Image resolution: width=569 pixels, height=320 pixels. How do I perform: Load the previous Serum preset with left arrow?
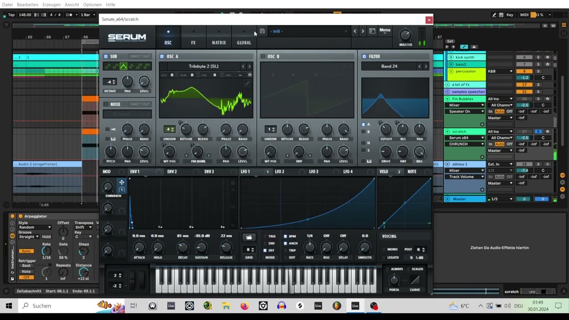click(x=355, y=31)
